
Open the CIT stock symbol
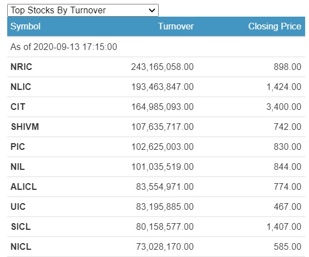(x=18, y=107)
